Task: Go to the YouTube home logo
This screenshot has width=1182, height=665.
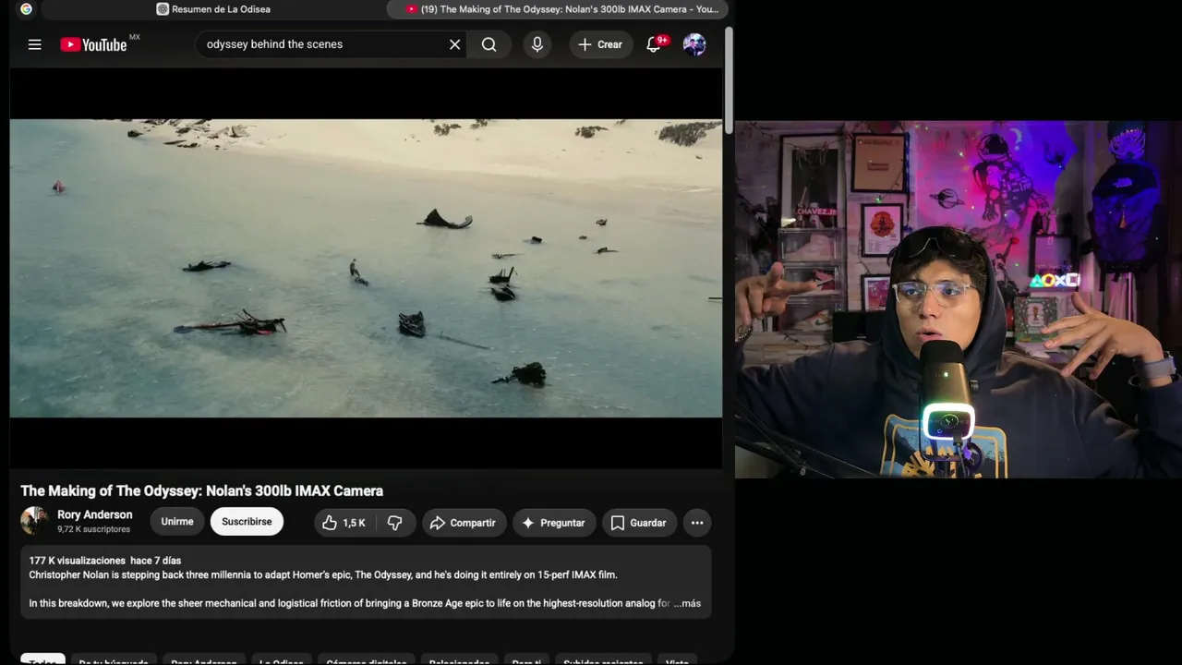Action: pyautogui.click(x=94, y=44)
